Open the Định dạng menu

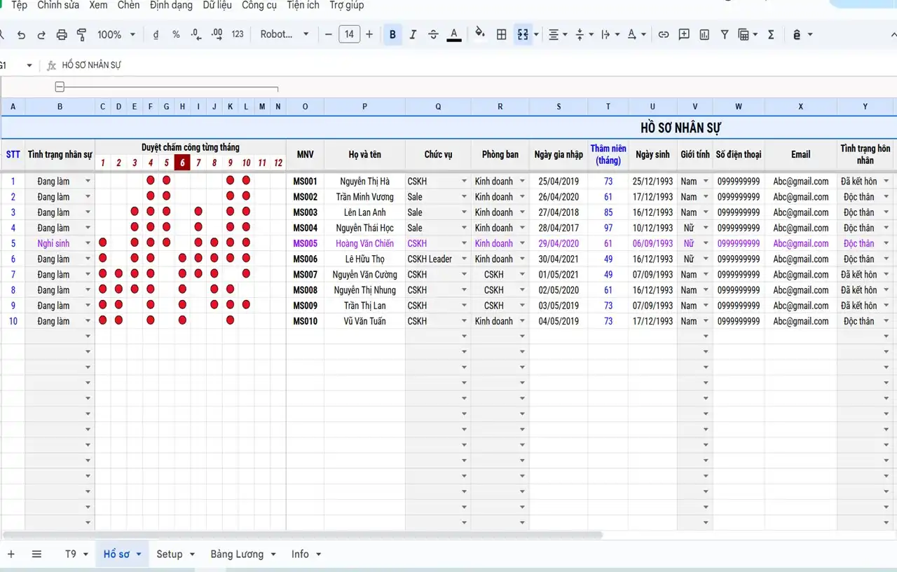pos(171,5)
